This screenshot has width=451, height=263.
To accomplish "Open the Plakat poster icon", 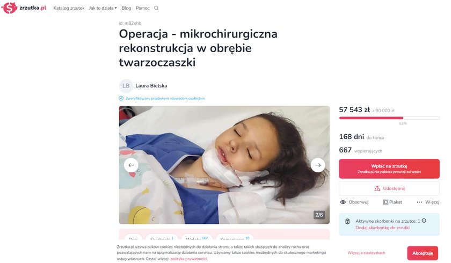I will [385, 202].
